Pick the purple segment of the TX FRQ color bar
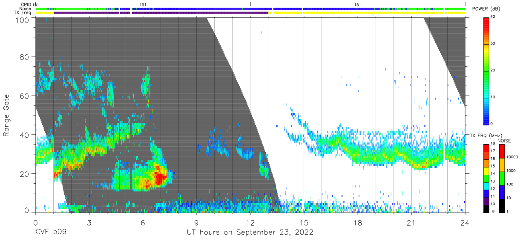 tap(486, 200)
